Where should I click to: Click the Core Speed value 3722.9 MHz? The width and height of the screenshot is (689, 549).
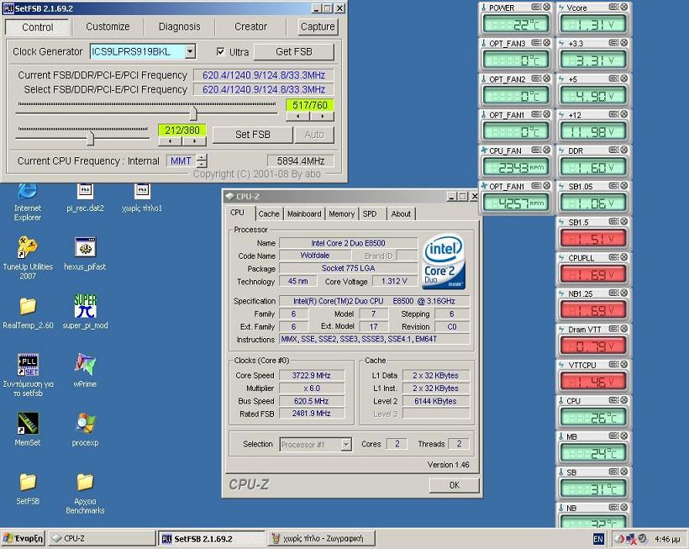click(312, 375)
